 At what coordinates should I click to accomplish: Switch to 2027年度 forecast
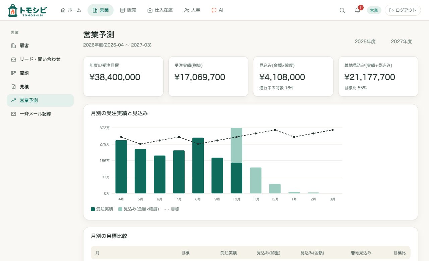(x=401, y=41)
